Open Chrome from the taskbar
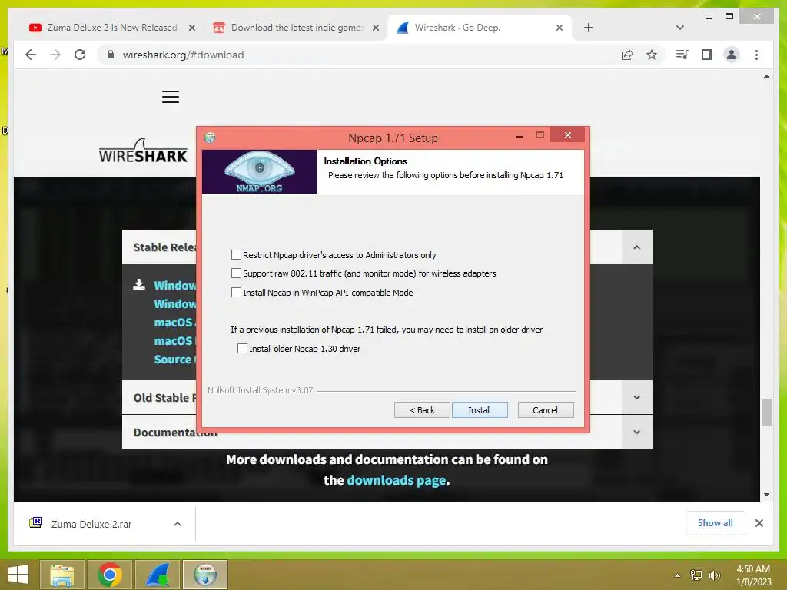787x590 pixels. tap(110, 575)
